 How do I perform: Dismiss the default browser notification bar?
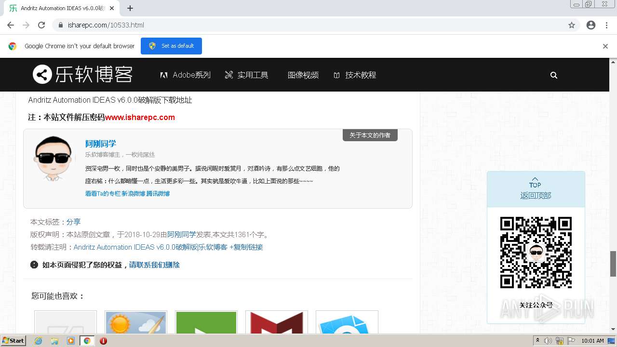pos(605,46)
